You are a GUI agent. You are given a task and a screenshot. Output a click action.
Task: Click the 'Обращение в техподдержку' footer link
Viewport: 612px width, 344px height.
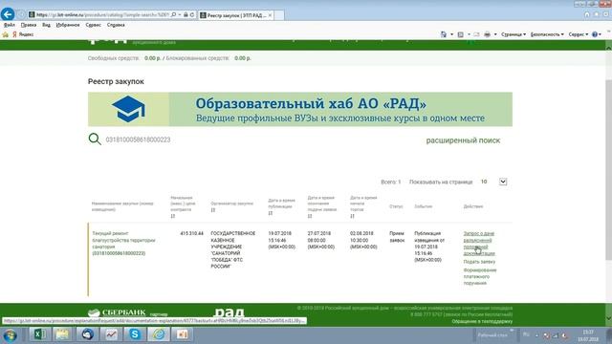point(482,321)
